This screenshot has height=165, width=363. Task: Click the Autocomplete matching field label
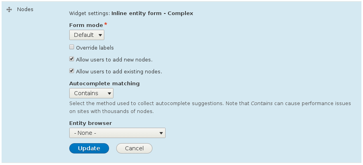click(x=104, y=83)
